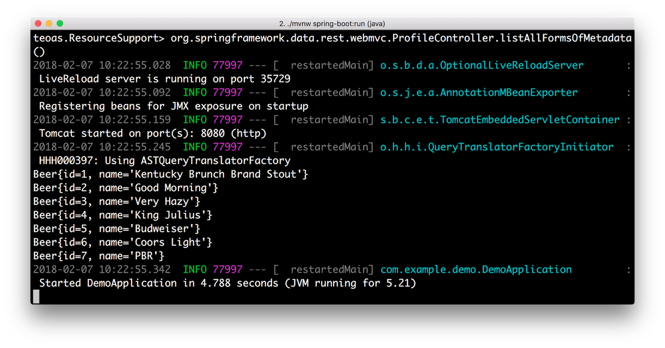Viewport: 665px width, 348px height.
Task: Click the 's.b.c.e.t.TomcatEmbeddedServletContainer' logger name
Action: point(500,120)
